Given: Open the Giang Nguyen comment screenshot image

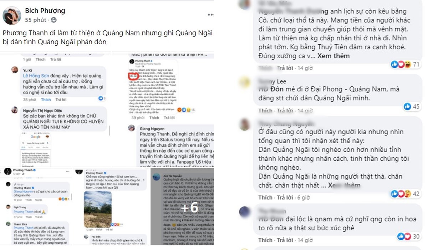Looking at the screenshot, I should 163,108.
